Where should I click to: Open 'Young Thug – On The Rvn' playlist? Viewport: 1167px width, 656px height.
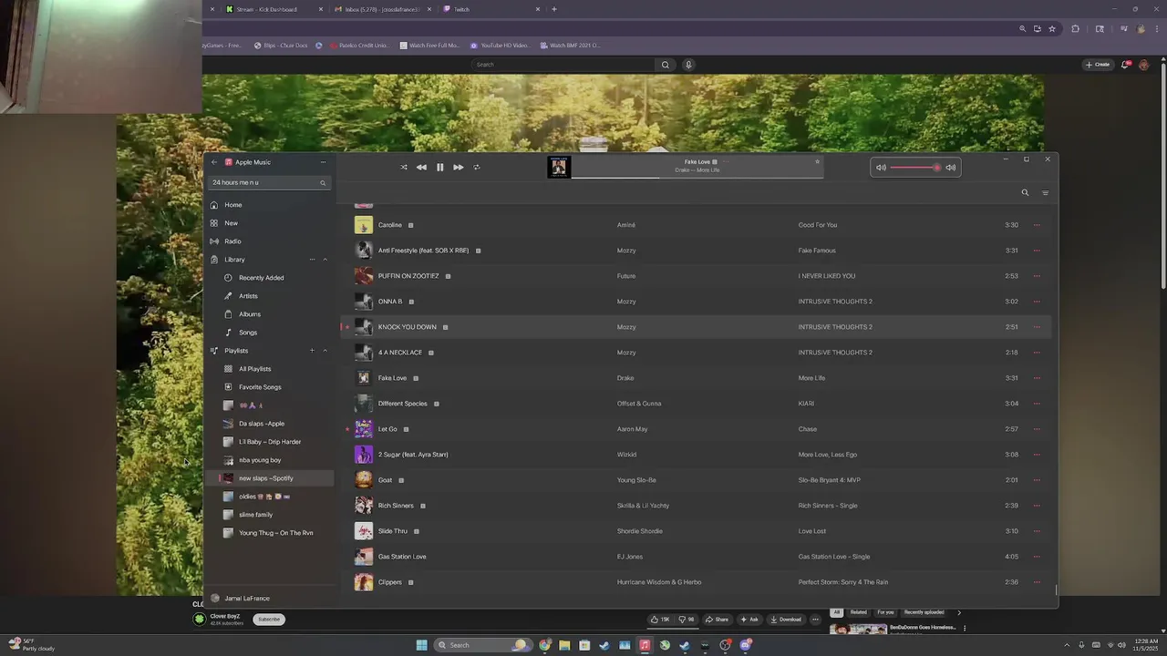tap(269, 533)
